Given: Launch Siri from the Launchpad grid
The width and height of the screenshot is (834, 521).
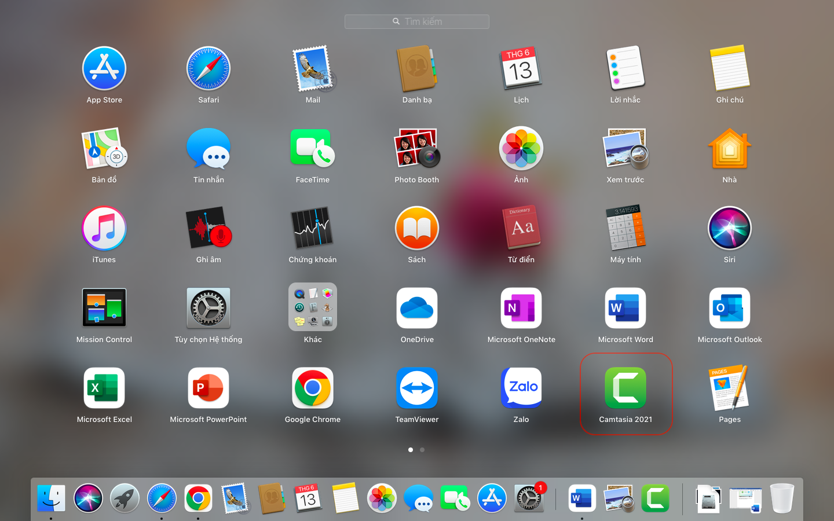Looking at the screenshot, I should (x=730, y=228).
